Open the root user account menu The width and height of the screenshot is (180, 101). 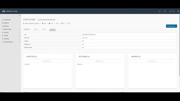pos(172,11)
